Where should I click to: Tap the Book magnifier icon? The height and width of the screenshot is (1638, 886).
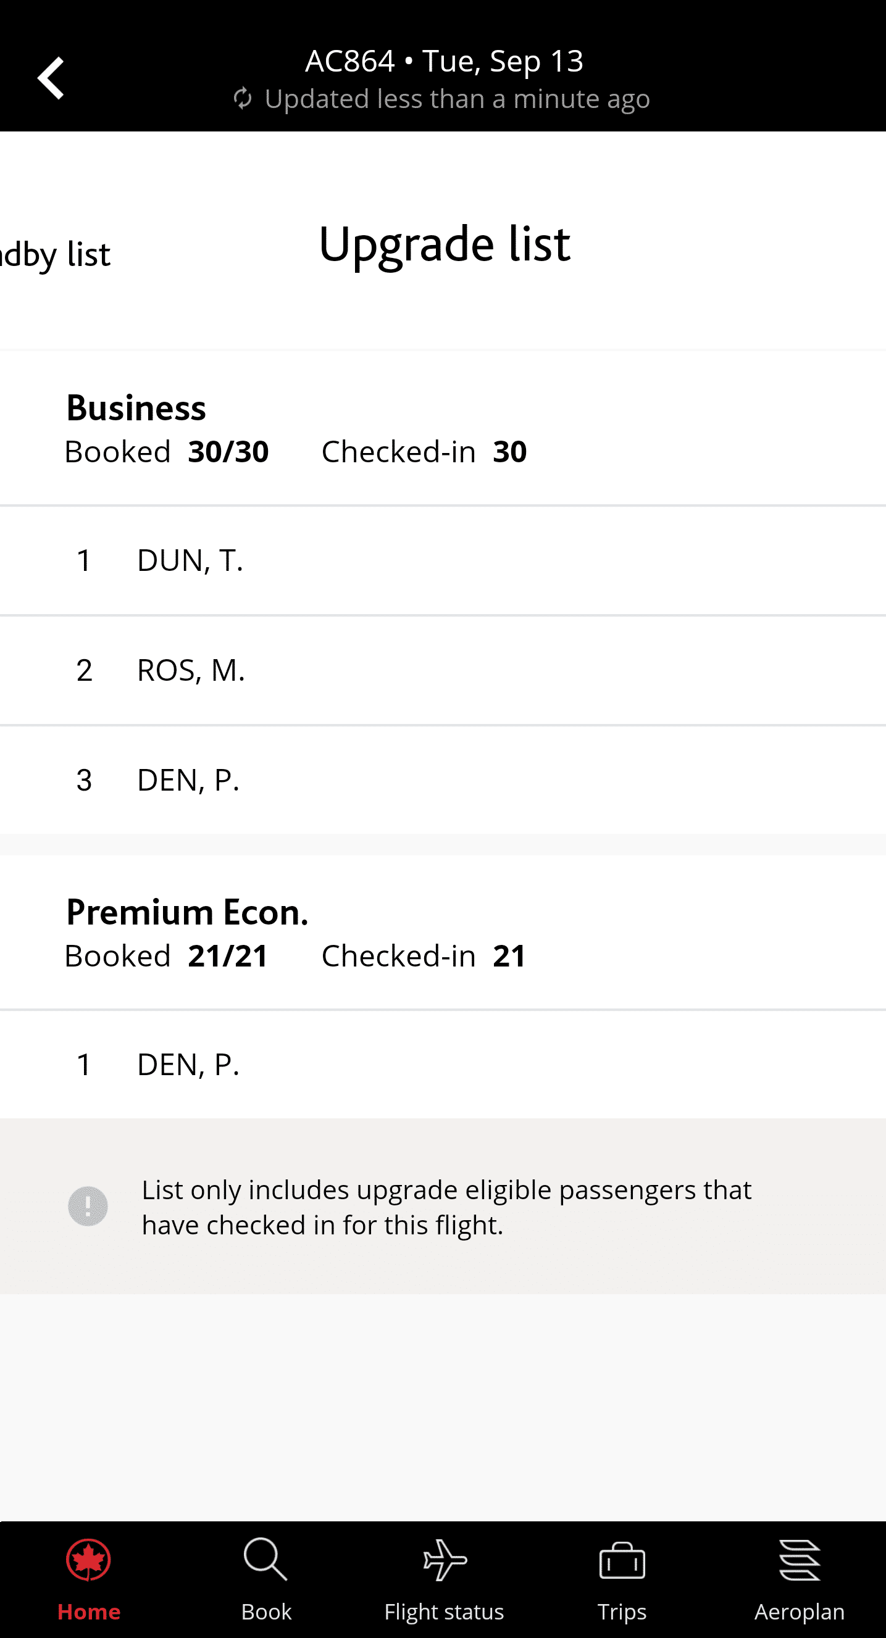pos(265,1560)
